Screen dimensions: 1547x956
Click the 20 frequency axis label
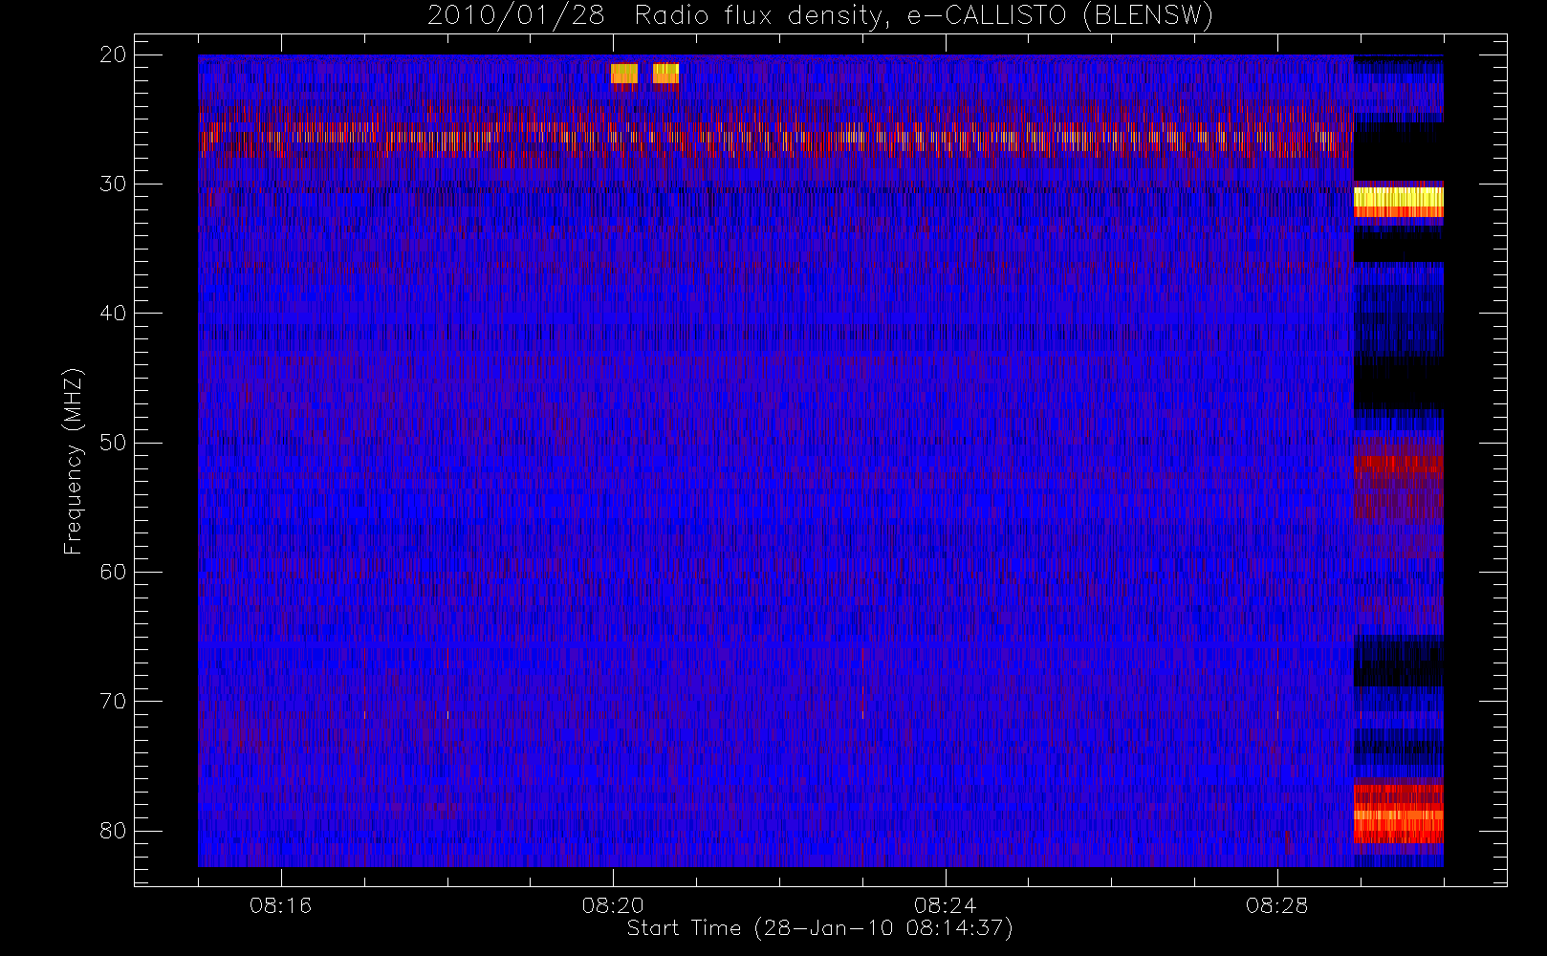(113, 55)
